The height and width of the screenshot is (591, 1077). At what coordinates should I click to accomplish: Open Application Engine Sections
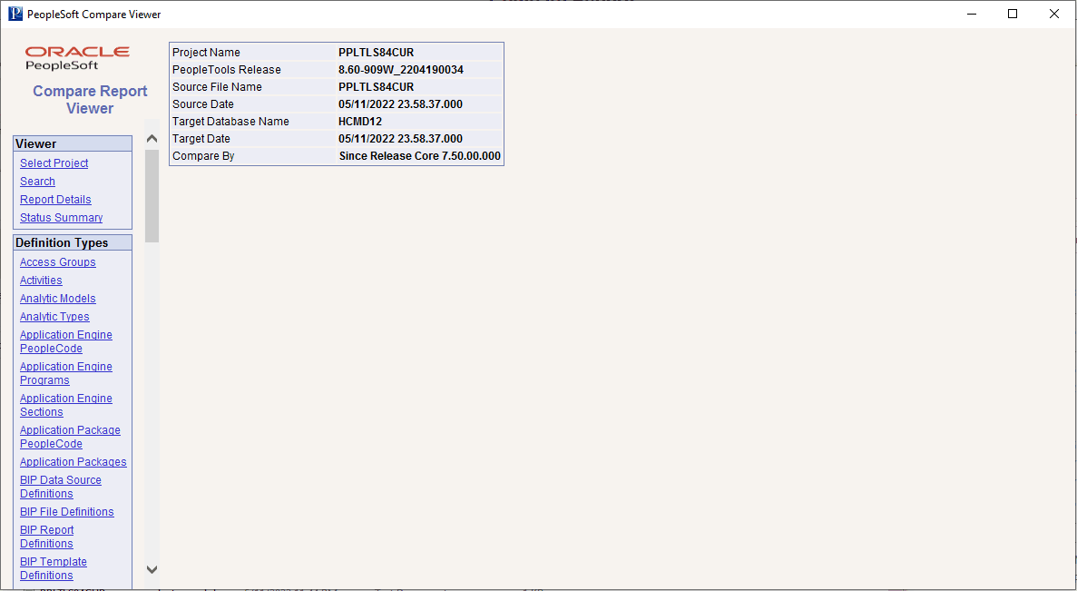point(65,404)
